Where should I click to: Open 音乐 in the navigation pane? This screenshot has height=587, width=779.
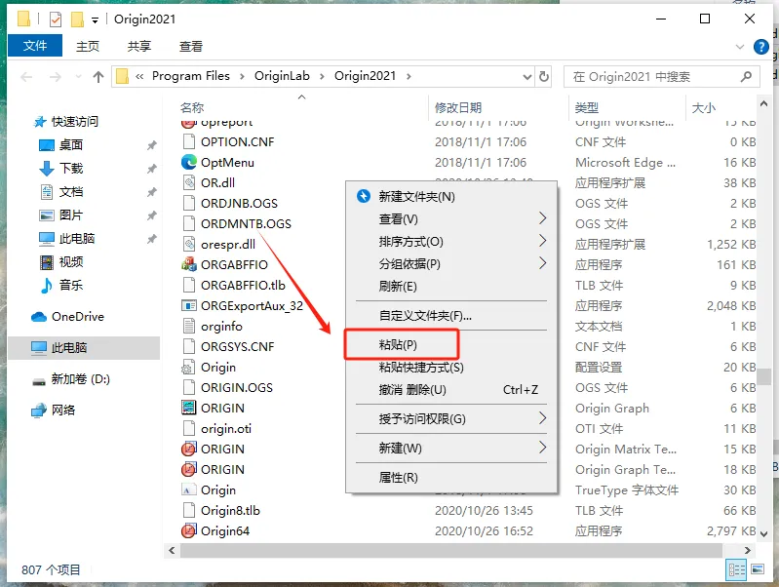pyautogui.click(x=70, y=285)
